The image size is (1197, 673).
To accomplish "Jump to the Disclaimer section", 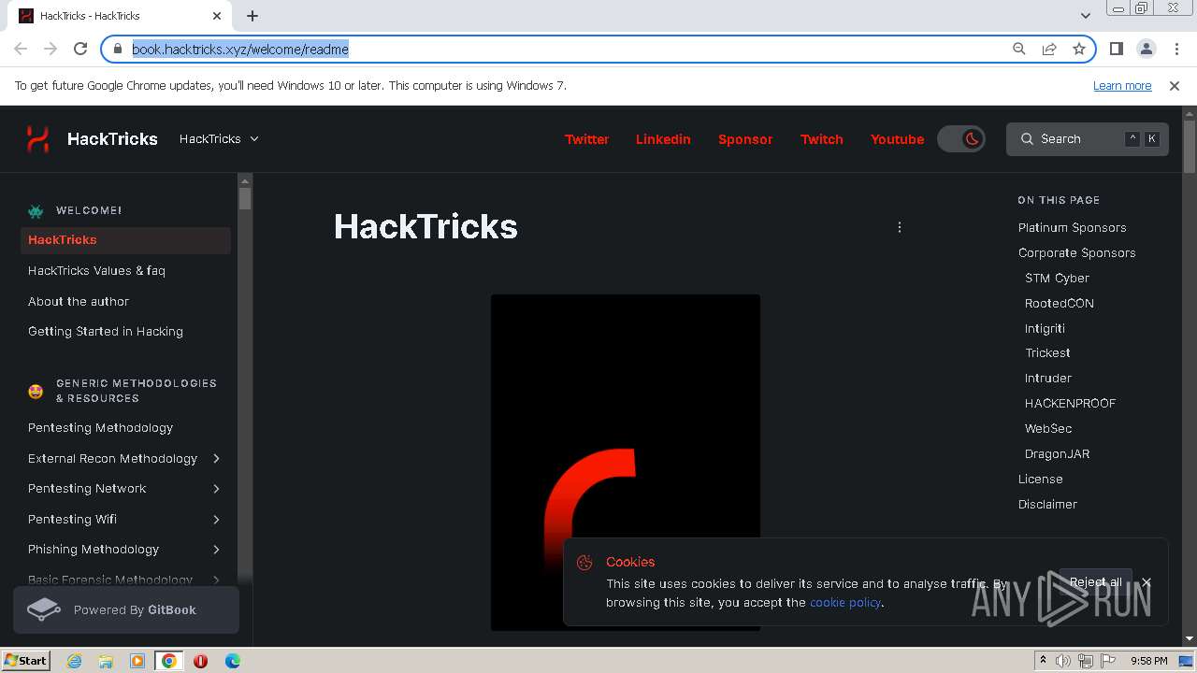I will tap(1047, 504).
